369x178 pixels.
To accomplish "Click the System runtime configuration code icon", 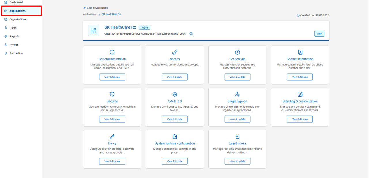I will tap(175, 137).
